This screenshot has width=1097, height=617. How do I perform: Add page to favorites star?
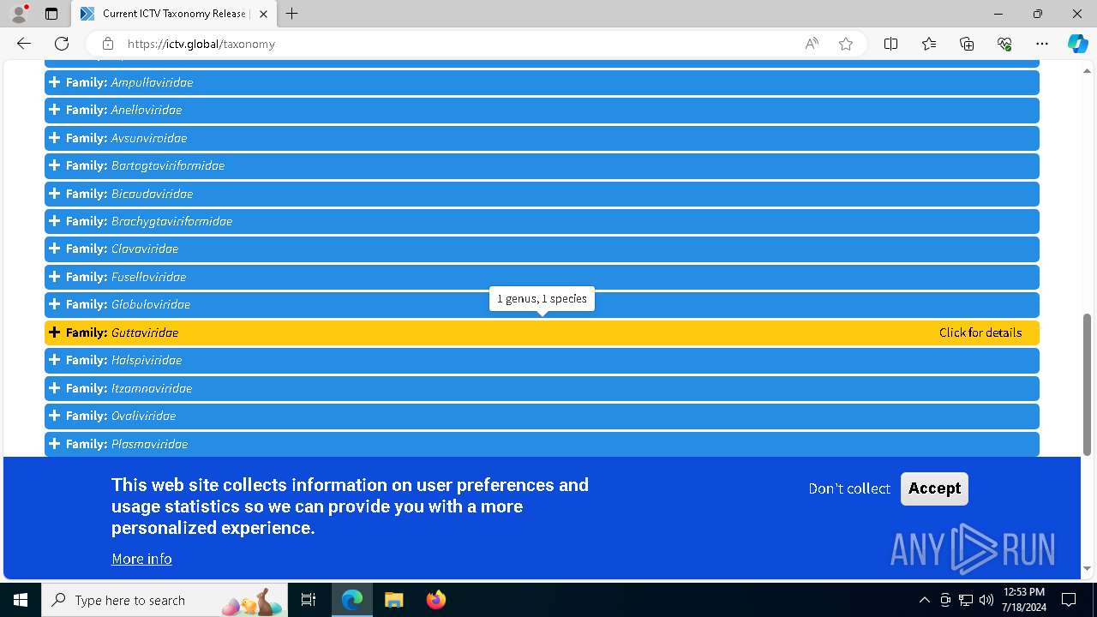point(846,44)
